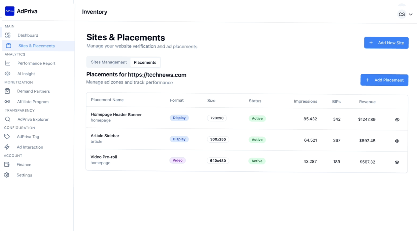Click the Affiliate Program link icon
This screenshot has height=231, width=417.
7,102
